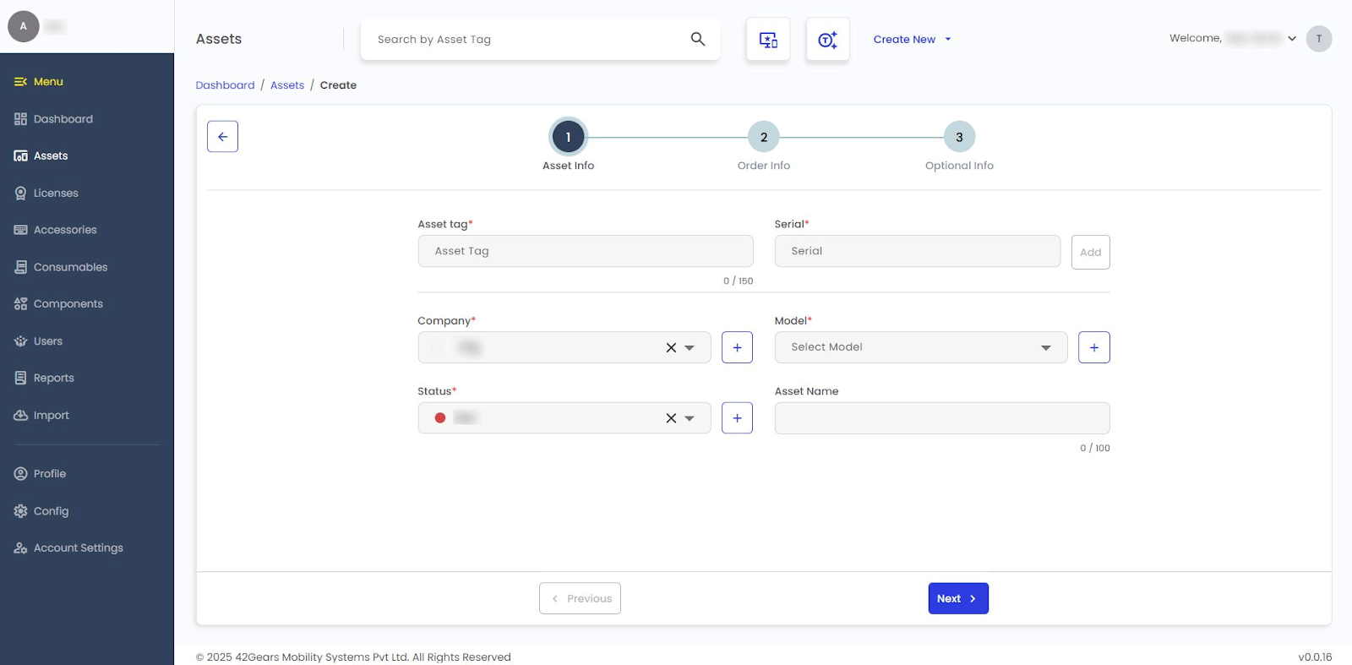Expand the Welcome user account menu
The image size is (1352, 665).
[1291, 39]
